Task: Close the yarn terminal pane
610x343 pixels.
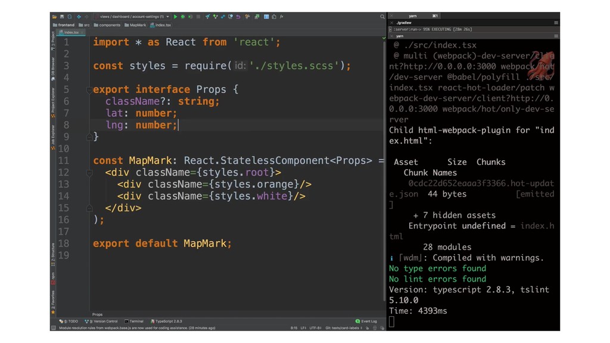Action: click(391, 36)
